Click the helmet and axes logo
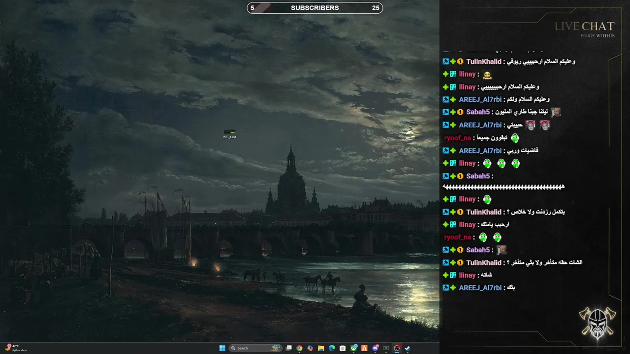 pyautogui.click(x=598, y=323)
